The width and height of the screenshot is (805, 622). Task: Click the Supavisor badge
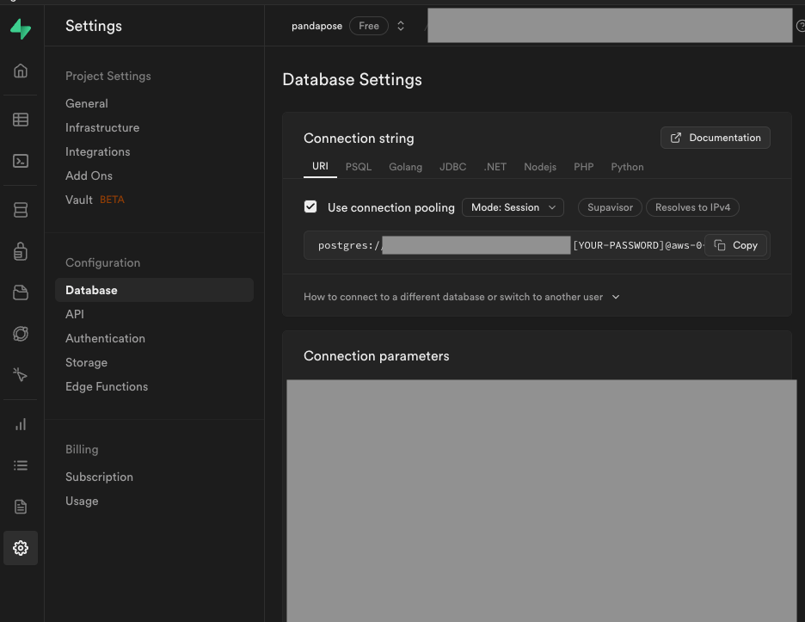610,207
